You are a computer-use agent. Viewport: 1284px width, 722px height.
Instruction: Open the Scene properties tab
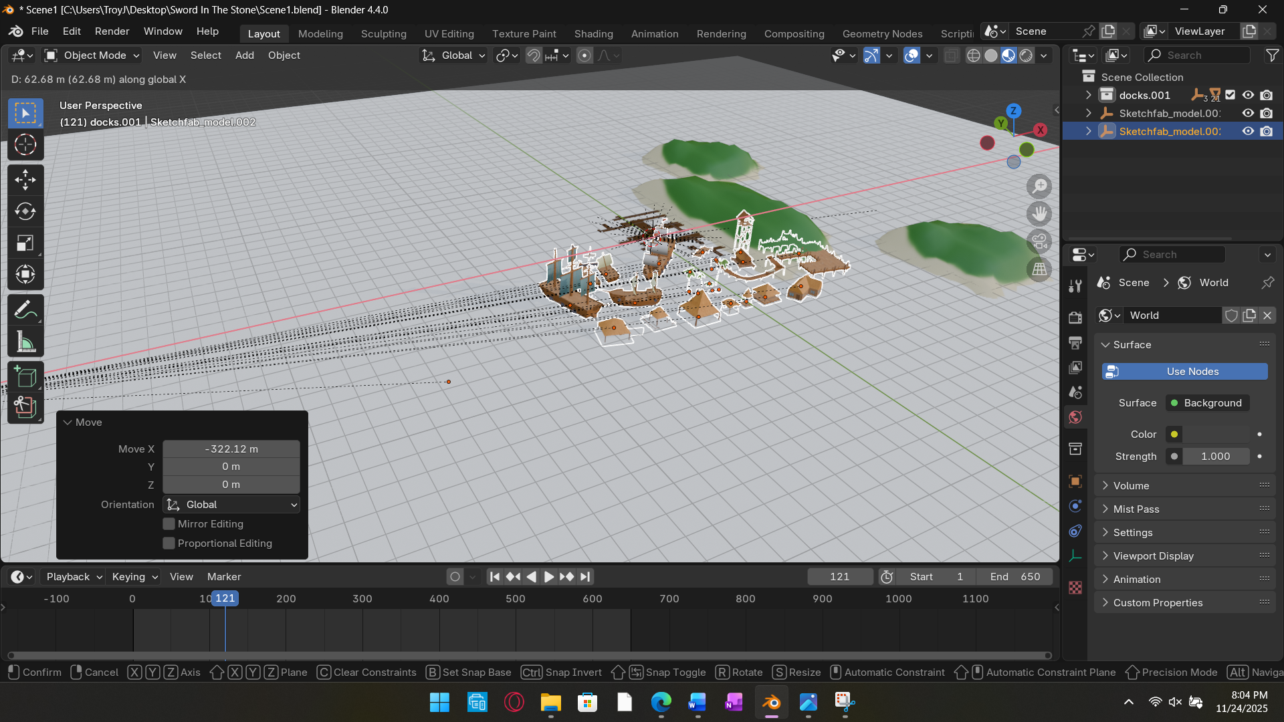click(1075, 392)
